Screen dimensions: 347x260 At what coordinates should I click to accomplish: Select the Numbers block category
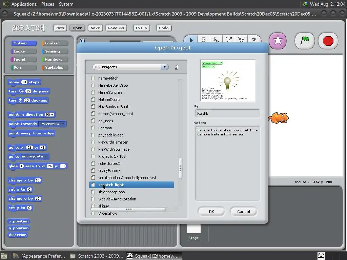coord(55,60)
